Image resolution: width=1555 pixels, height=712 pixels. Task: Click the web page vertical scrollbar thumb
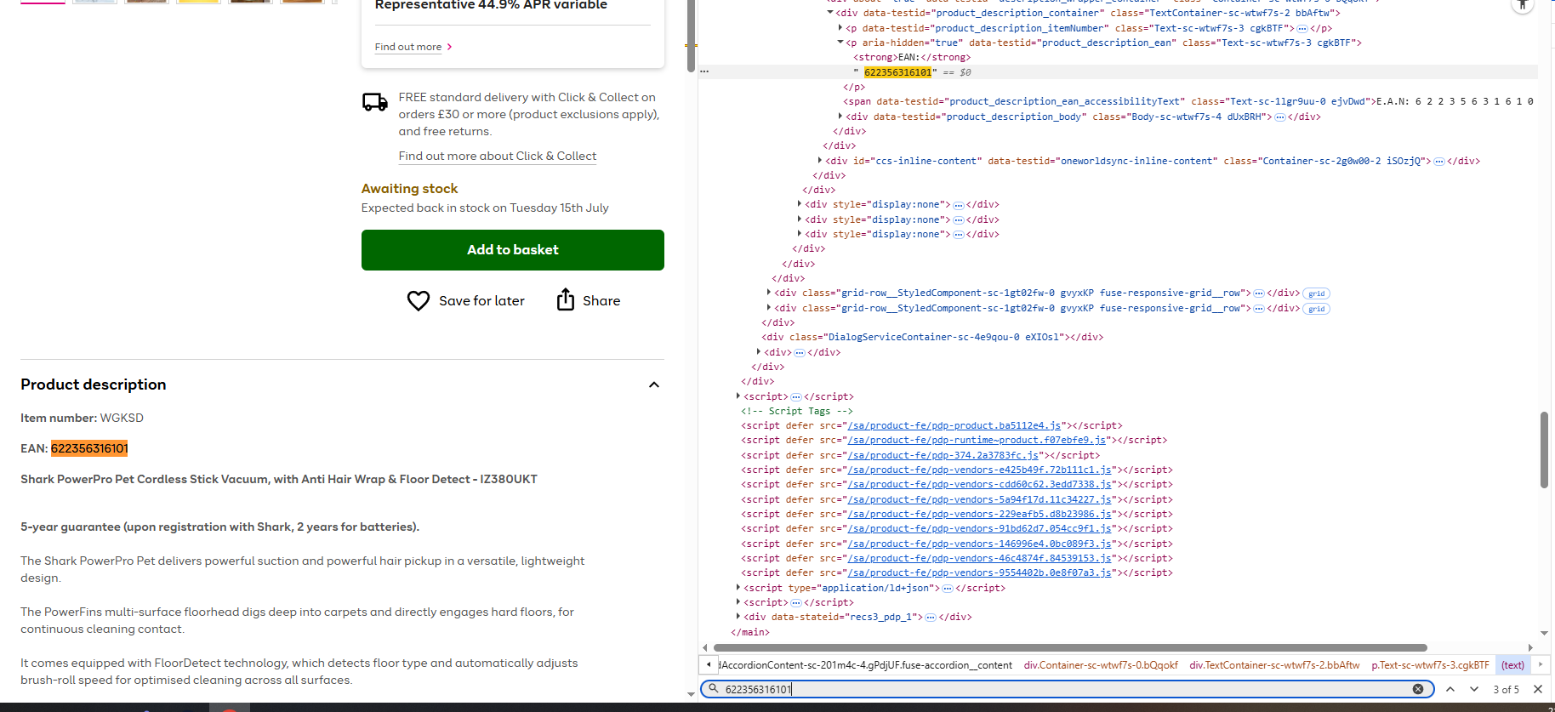click(691, 36)
